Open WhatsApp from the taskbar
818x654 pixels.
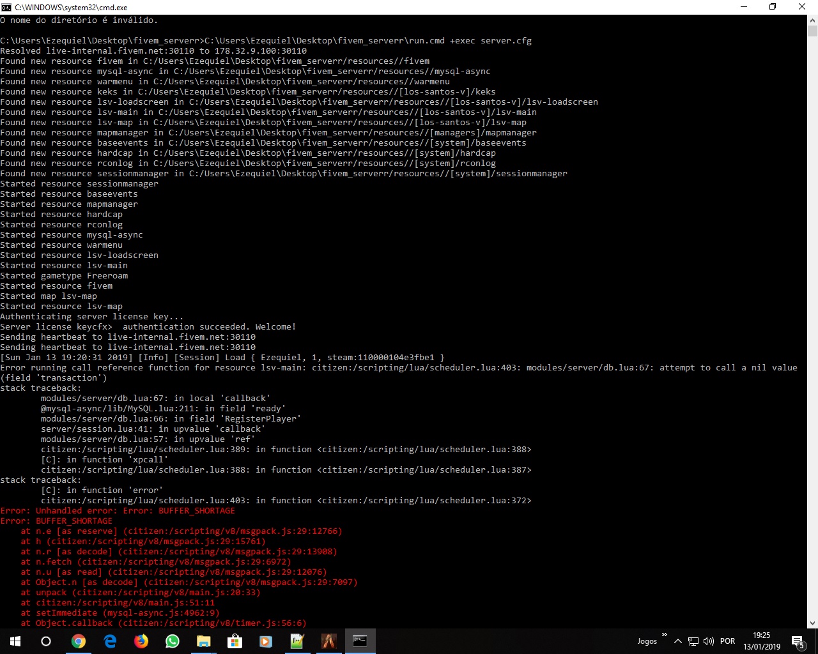[173, 641]
